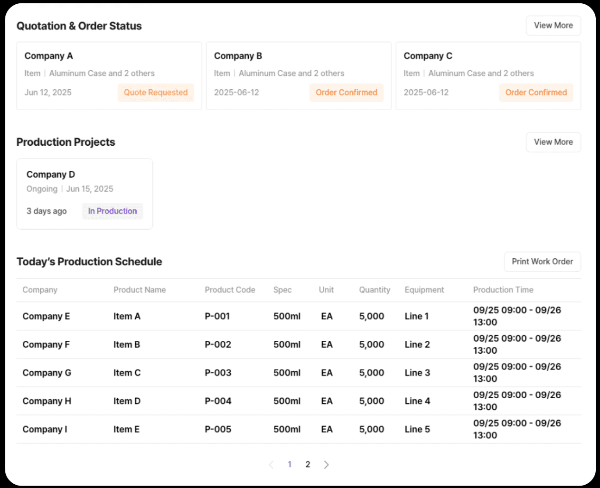Select page 2 in pagination
The width and height of the screenshot is (600, 488).
308,465
